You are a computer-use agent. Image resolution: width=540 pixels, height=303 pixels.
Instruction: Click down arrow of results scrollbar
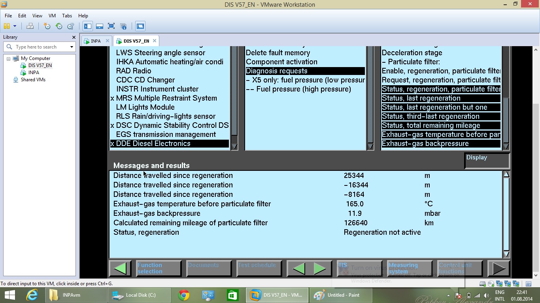tap(506, 254)
